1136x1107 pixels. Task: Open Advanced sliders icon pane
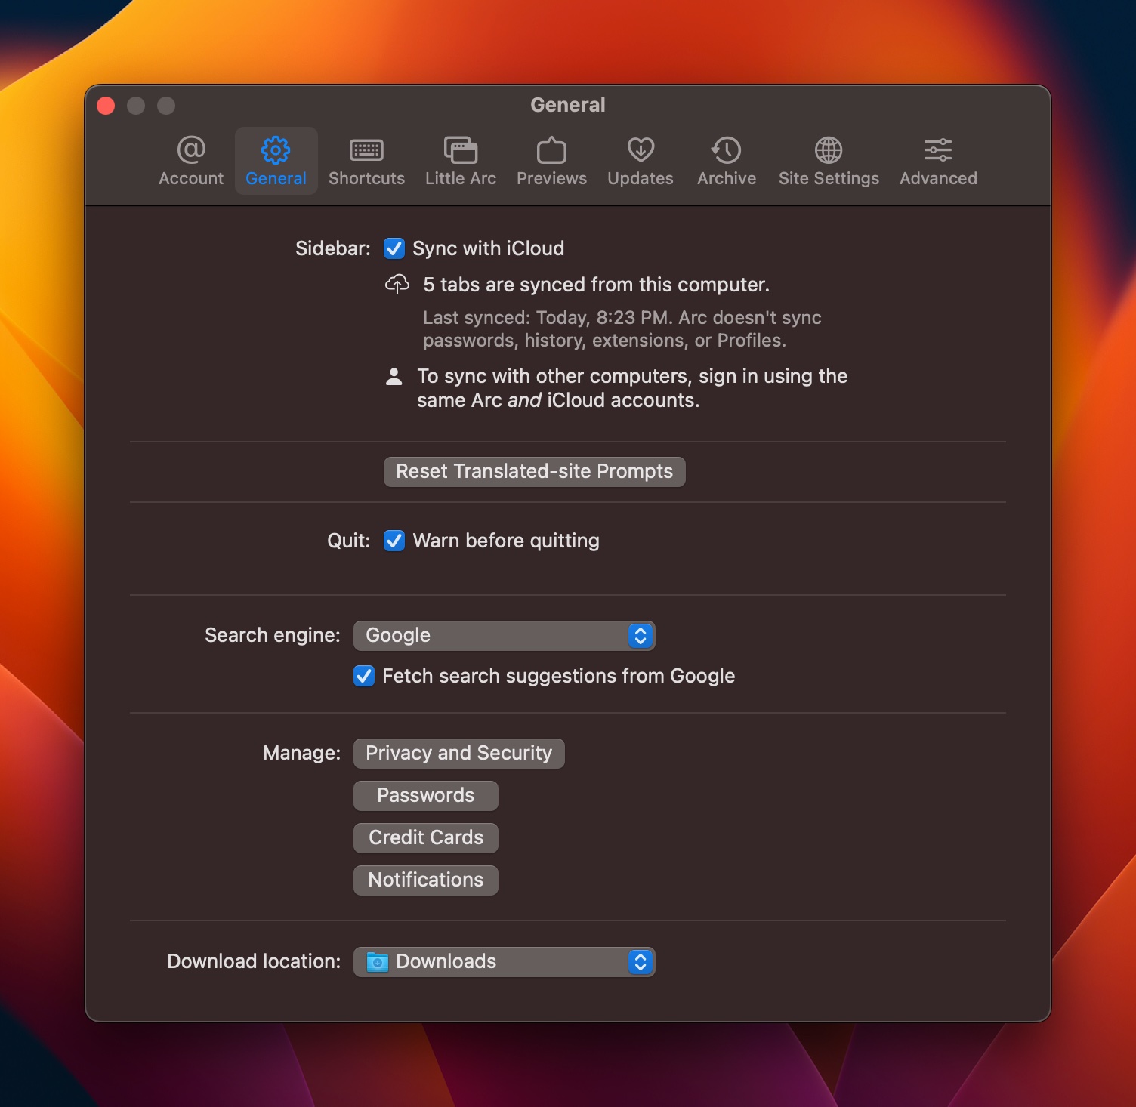[937, 150]
